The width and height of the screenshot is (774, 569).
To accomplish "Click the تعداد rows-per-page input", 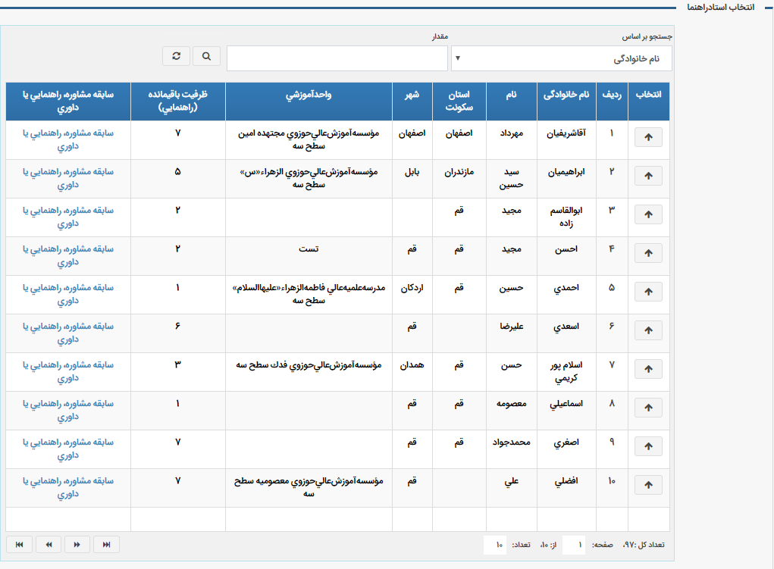I will (x=495, y=545).
